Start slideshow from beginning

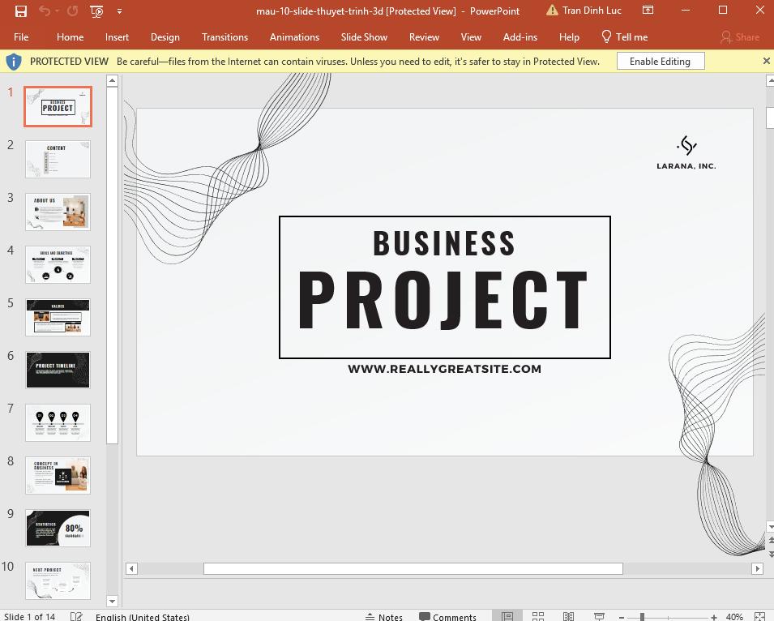click(x=96, y=11)
